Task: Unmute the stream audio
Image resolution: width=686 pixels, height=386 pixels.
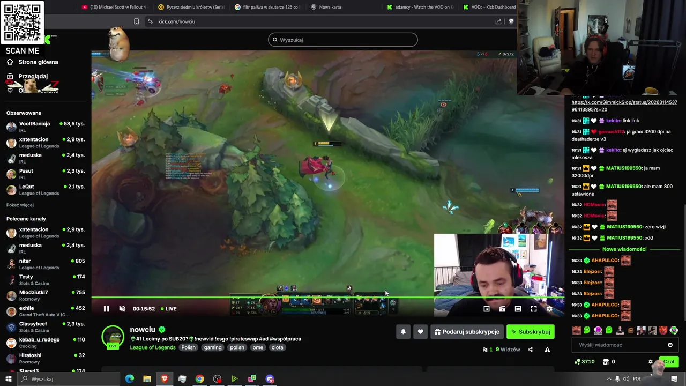Action: click(122, 309)
